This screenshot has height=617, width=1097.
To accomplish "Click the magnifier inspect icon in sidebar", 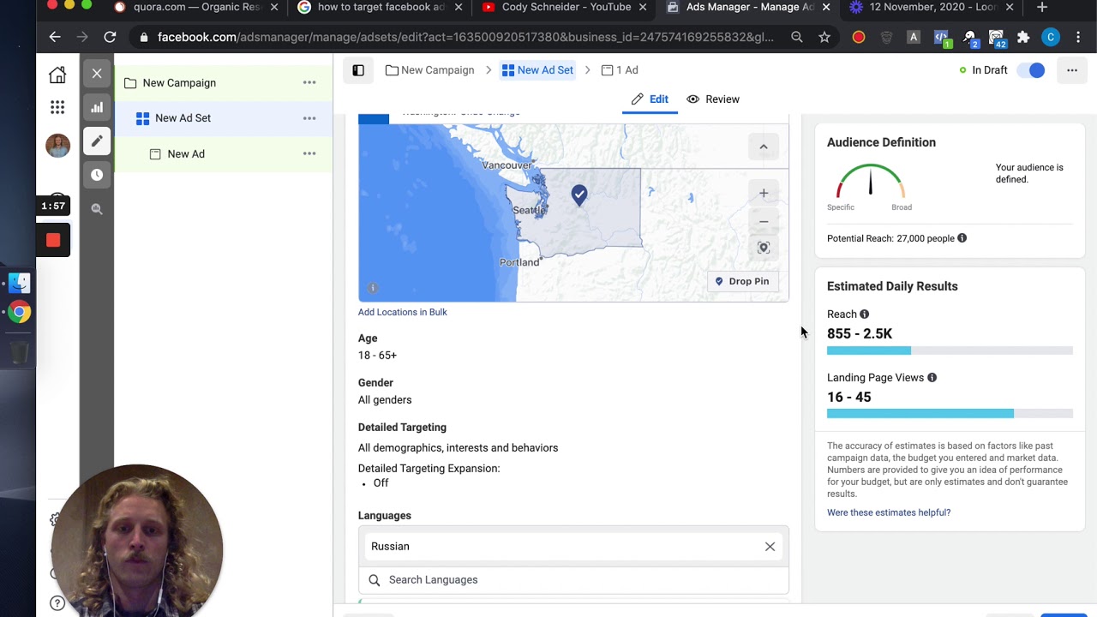I will tap(97, 209).
